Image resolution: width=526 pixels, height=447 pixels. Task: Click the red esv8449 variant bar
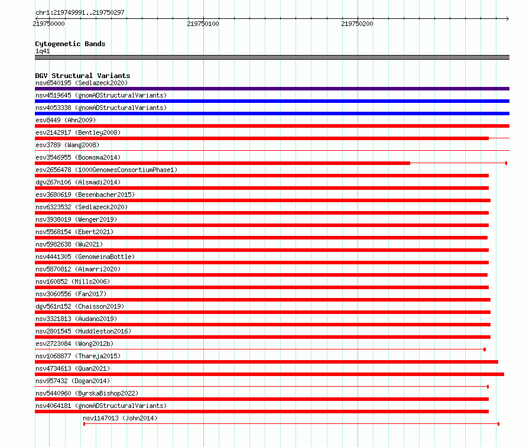pyautogui.click(x=272, y=126)
